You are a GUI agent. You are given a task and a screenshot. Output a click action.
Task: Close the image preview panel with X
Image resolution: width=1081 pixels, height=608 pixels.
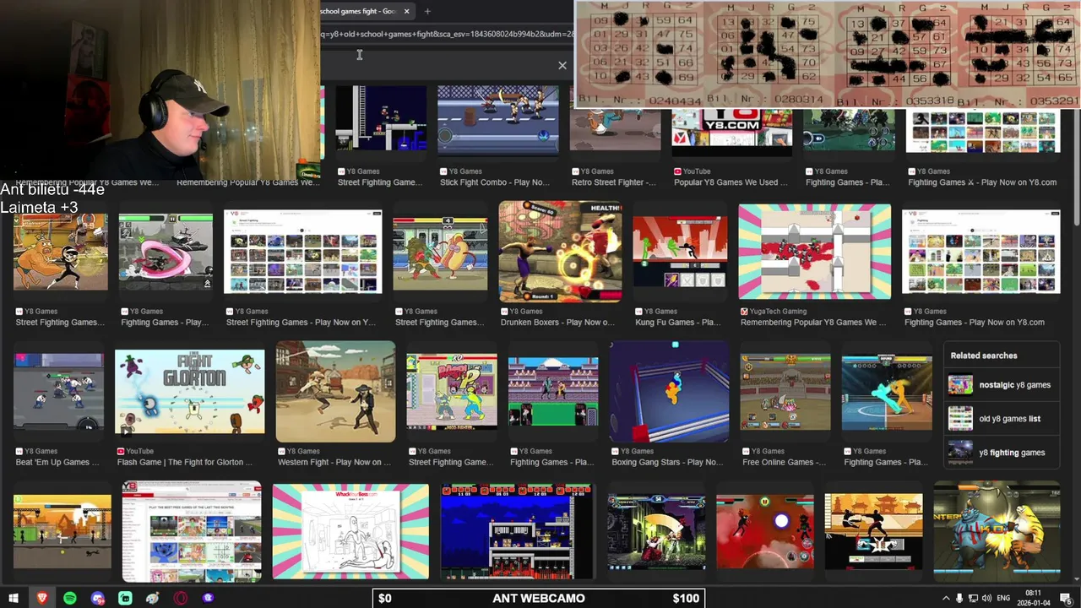pyautogui.click(x=562, y=65)
